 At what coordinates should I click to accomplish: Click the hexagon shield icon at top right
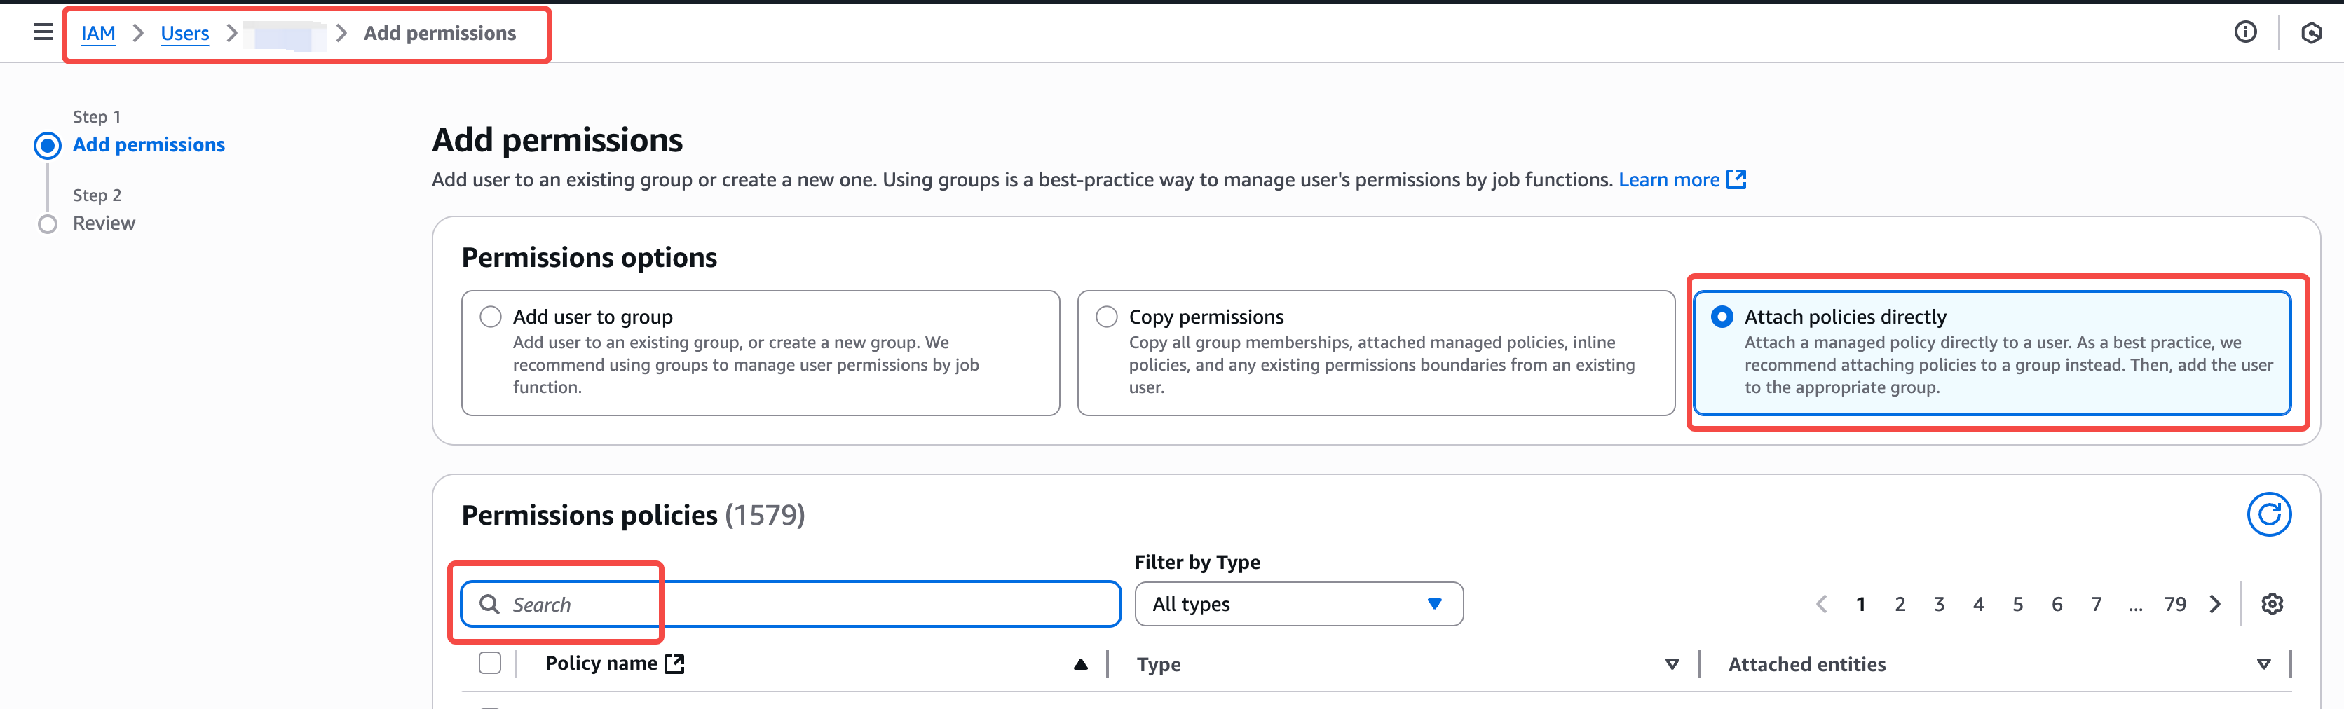2310,34
